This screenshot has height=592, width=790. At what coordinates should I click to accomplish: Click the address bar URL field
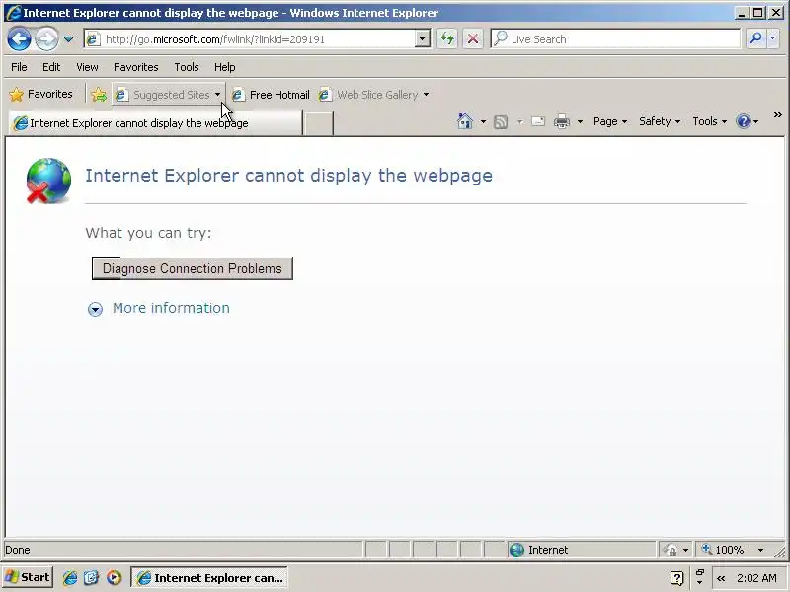click(x=250, y=39)
